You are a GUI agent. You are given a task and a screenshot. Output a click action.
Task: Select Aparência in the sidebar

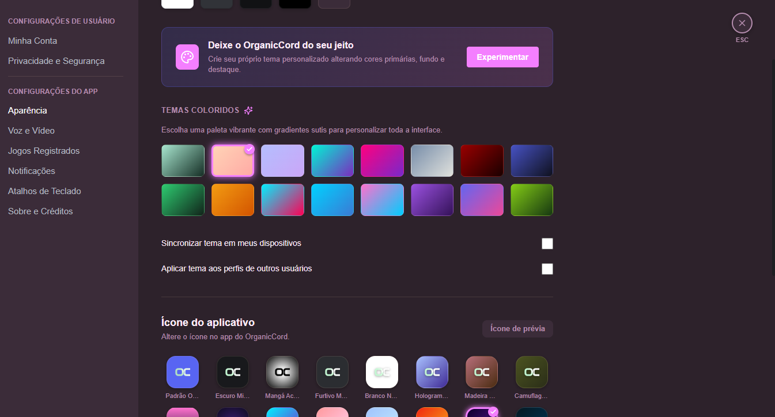pyautogui.click(x=28, y=111)
